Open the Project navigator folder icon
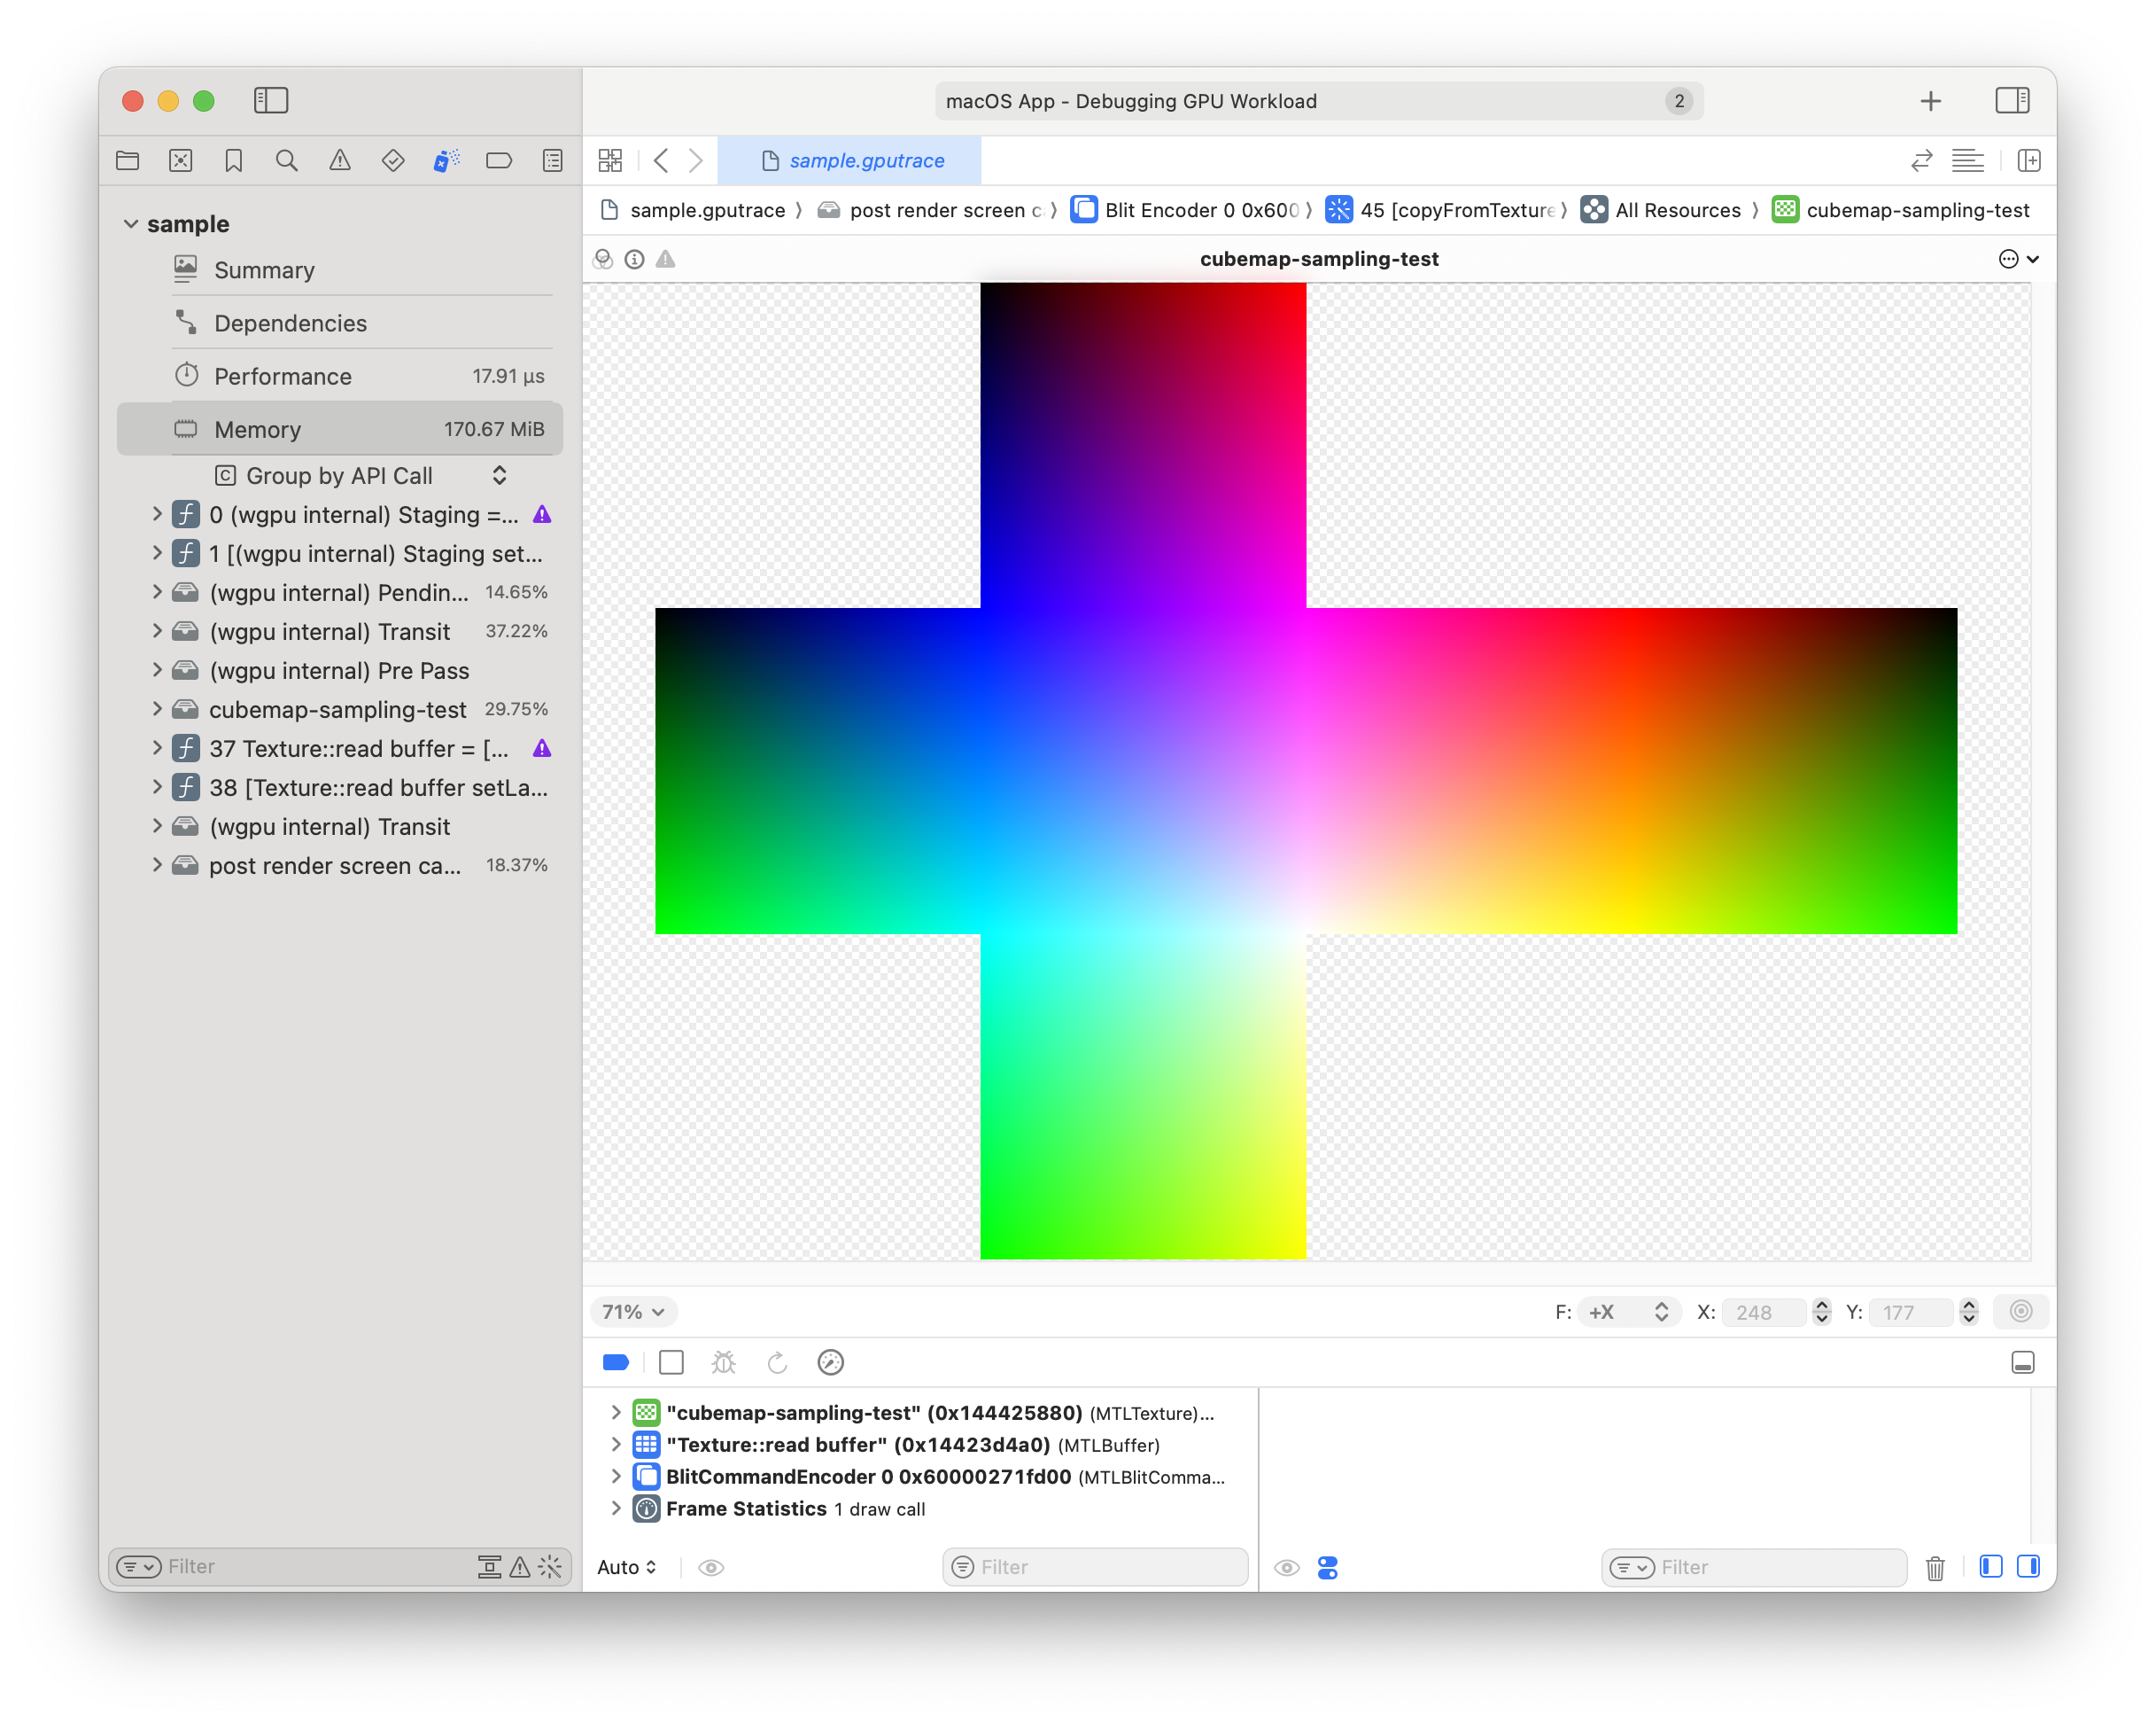 click(x=127, y=160)
